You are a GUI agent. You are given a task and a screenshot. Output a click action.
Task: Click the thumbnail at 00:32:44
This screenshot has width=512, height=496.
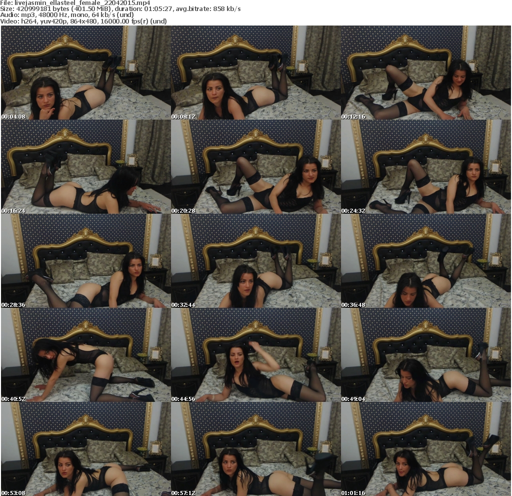coord(255,261)
